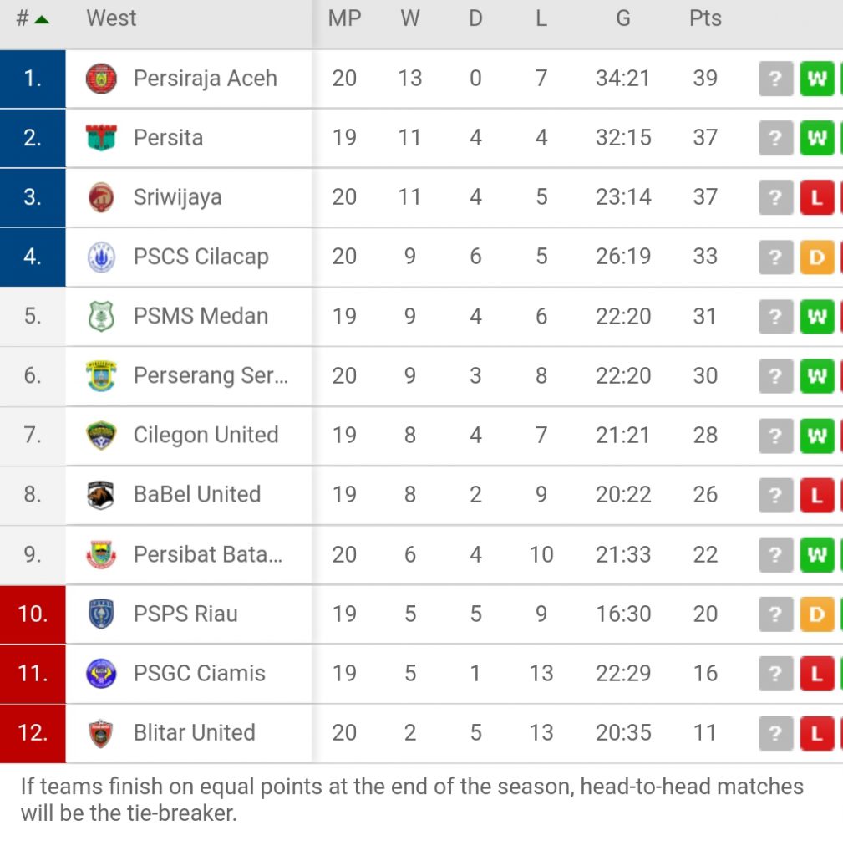Open the PSGC Ciamis crest
The width and height of the screenshot is (843, 856).
point(101,673)
